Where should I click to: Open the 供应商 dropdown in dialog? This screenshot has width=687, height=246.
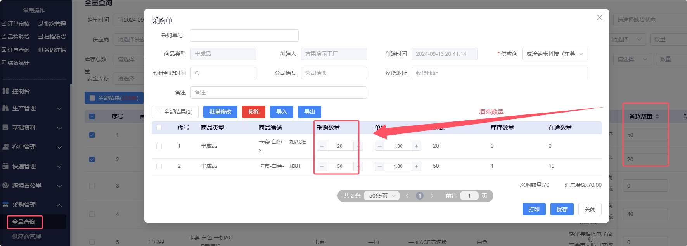point(555,54)
